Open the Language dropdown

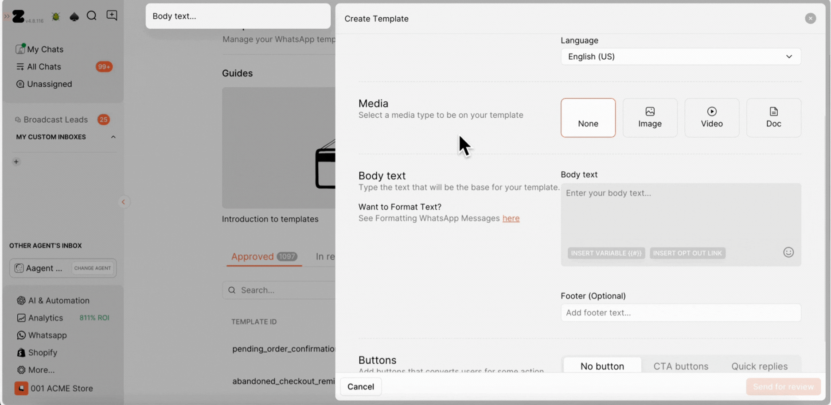681,57
